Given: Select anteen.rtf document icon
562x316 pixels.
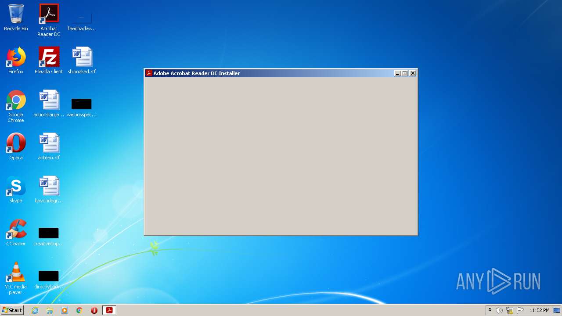Looking at the screenshot, I should click(x=49, y=147).
